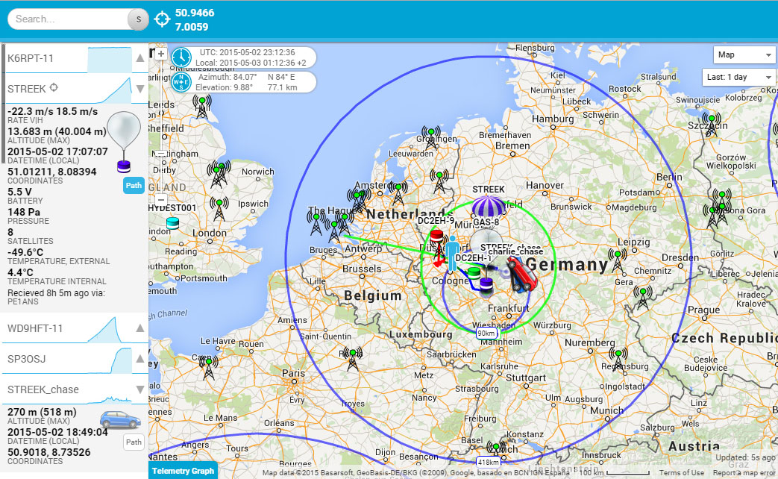This screenshot has height=479, width=778.
Task: Click the STREEK parachute marker on map
Action: (x=489, y=207)
